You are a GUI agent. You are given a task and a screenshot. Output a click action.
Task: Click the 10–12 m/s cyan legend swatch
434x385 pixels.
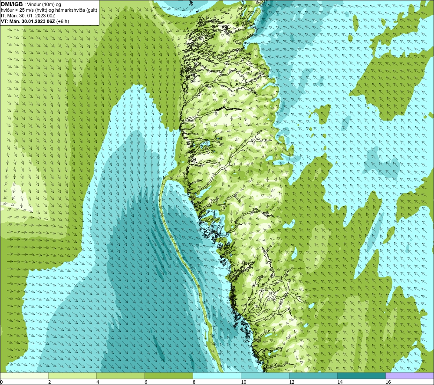coord(265,375)
